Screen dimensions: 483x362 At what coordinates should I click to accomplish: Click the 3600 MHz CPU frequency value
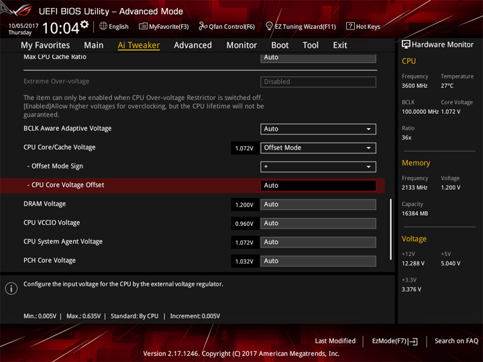[x=415, y=86]
